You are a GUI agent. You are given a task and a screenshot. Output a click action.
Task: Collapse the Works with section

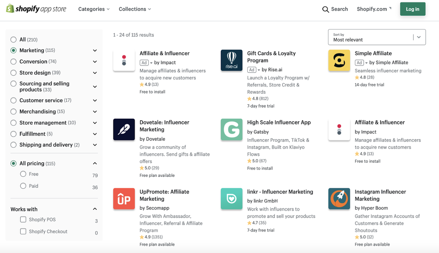coord(95,209)
